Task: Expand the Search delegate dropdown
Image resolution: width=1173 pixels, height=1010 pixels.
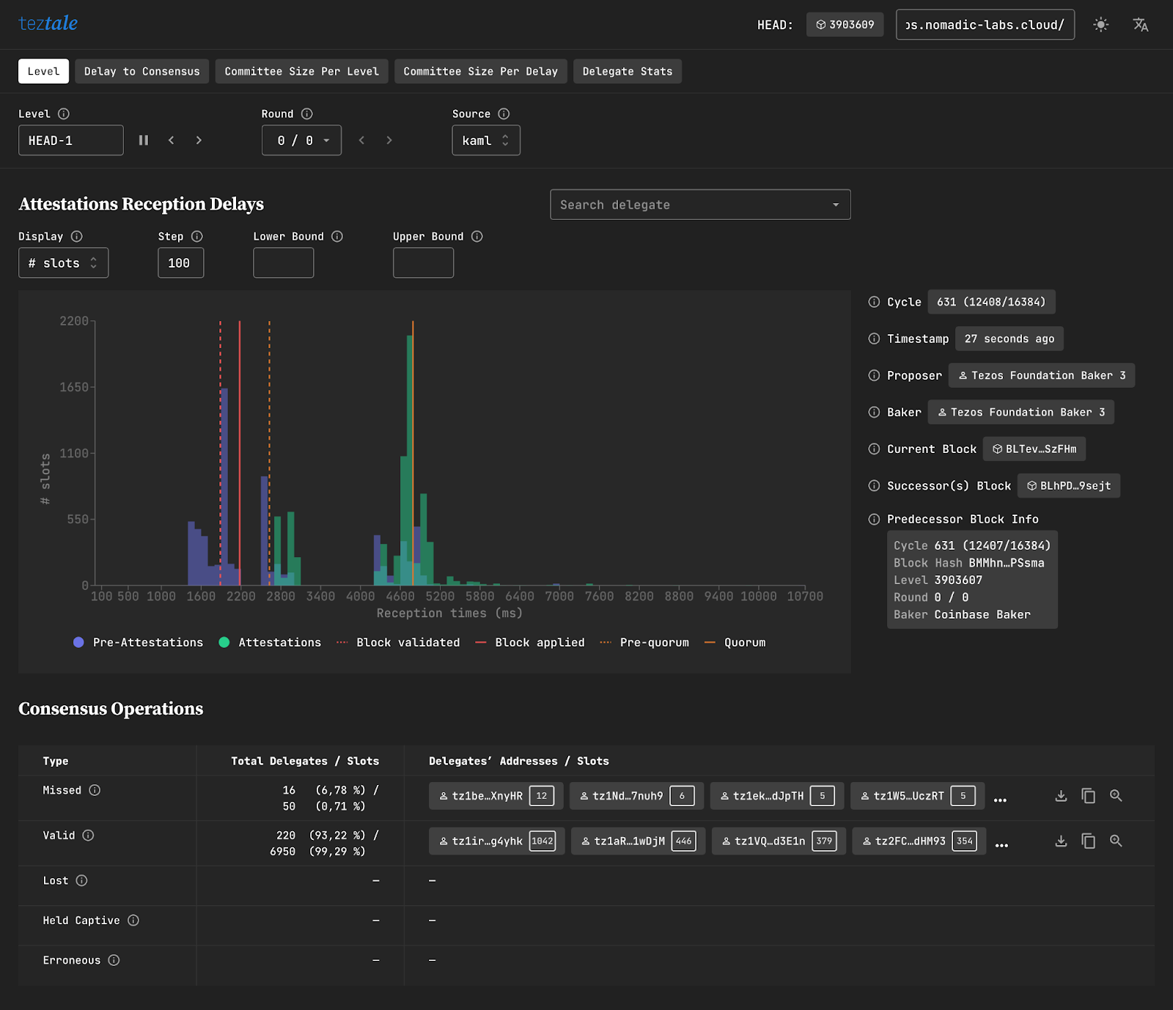Action: click(835, 205)
